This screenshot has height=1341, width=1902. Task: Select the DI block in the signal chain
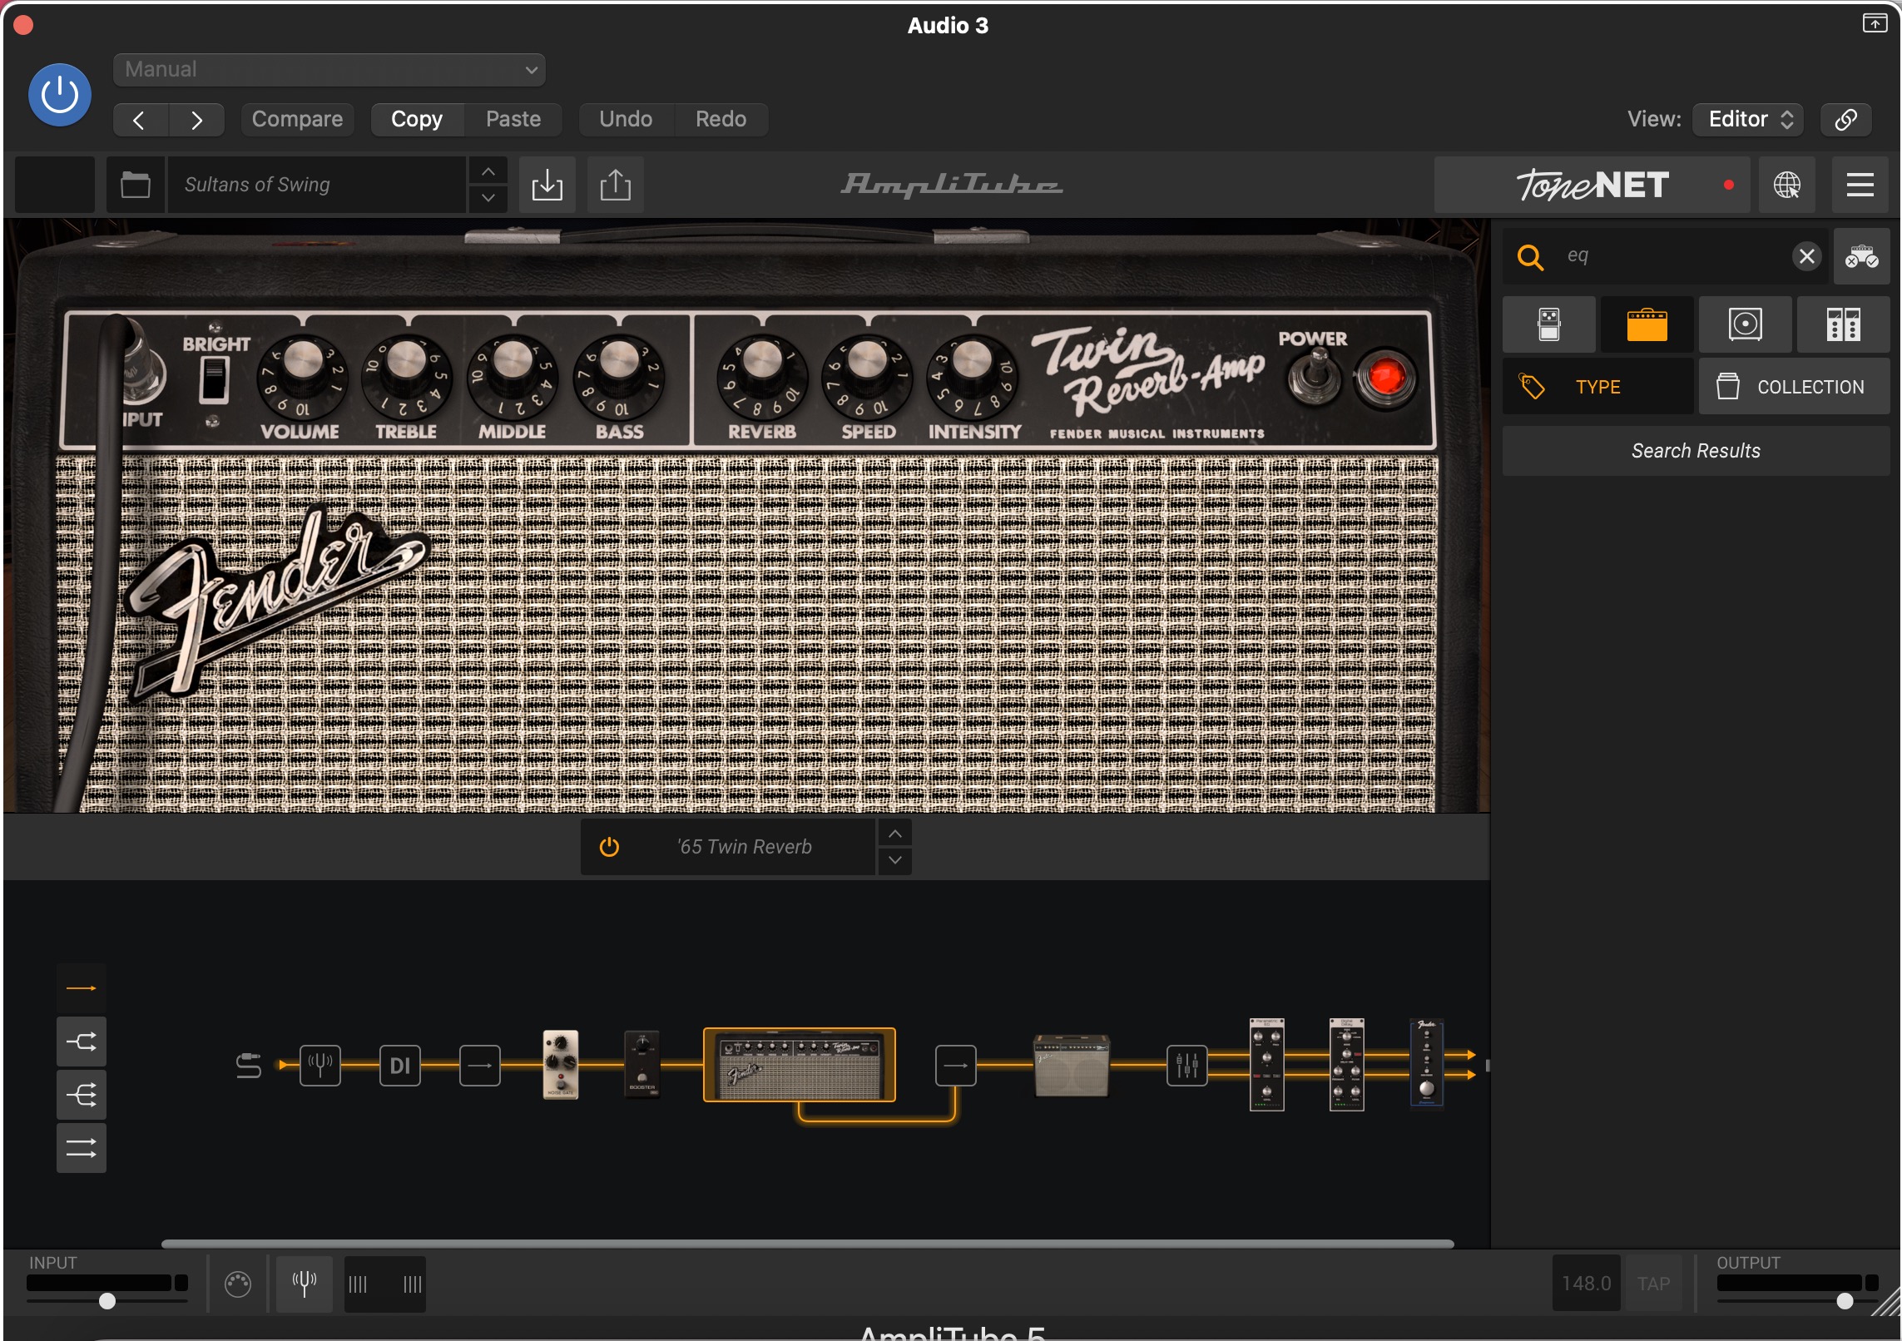pyautogui.click(x=400, y=1065)
